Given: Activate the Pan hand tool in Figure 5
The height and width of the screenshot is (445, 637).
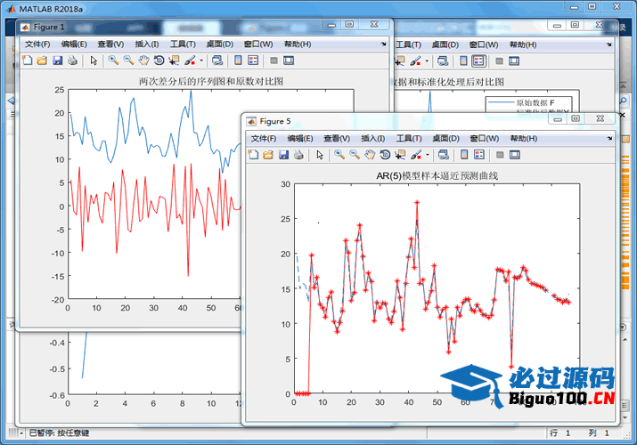Looking at the screenshot, I should pyautogui.click(x=370, y=155).
